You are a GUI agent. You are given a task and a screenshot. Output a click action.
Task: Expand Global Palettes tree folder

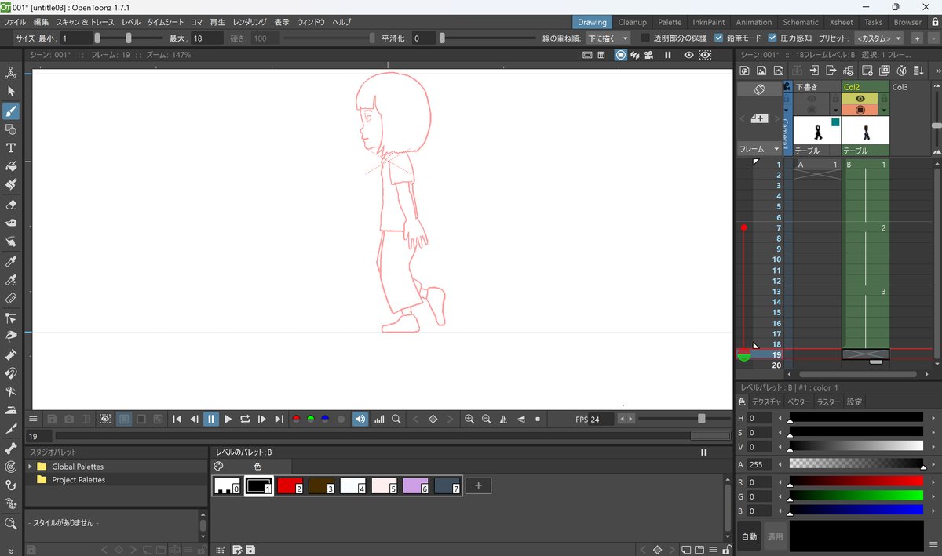click(31, 467)
